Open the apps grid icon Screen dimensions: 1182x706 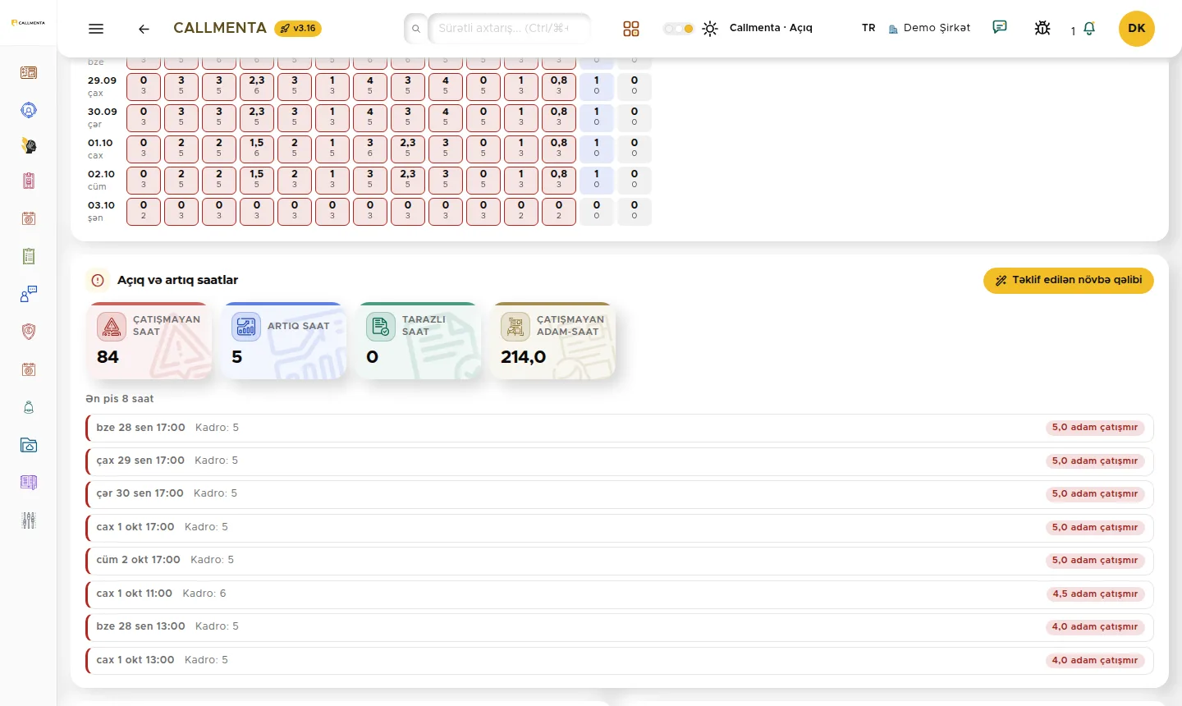[630, 29]
